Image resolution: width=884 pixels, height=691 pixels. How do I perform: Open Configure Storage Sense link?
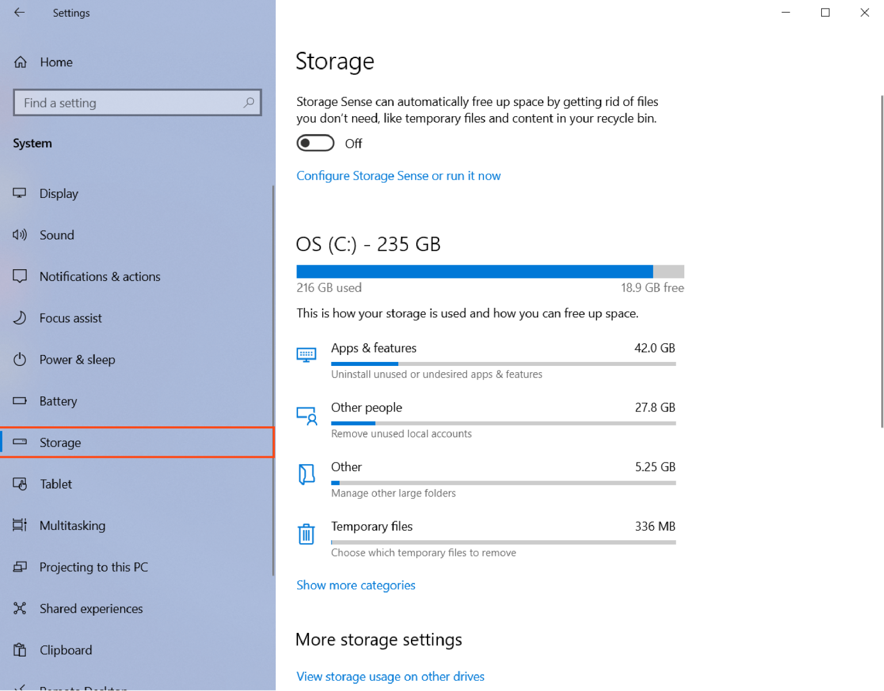(398, 176)
